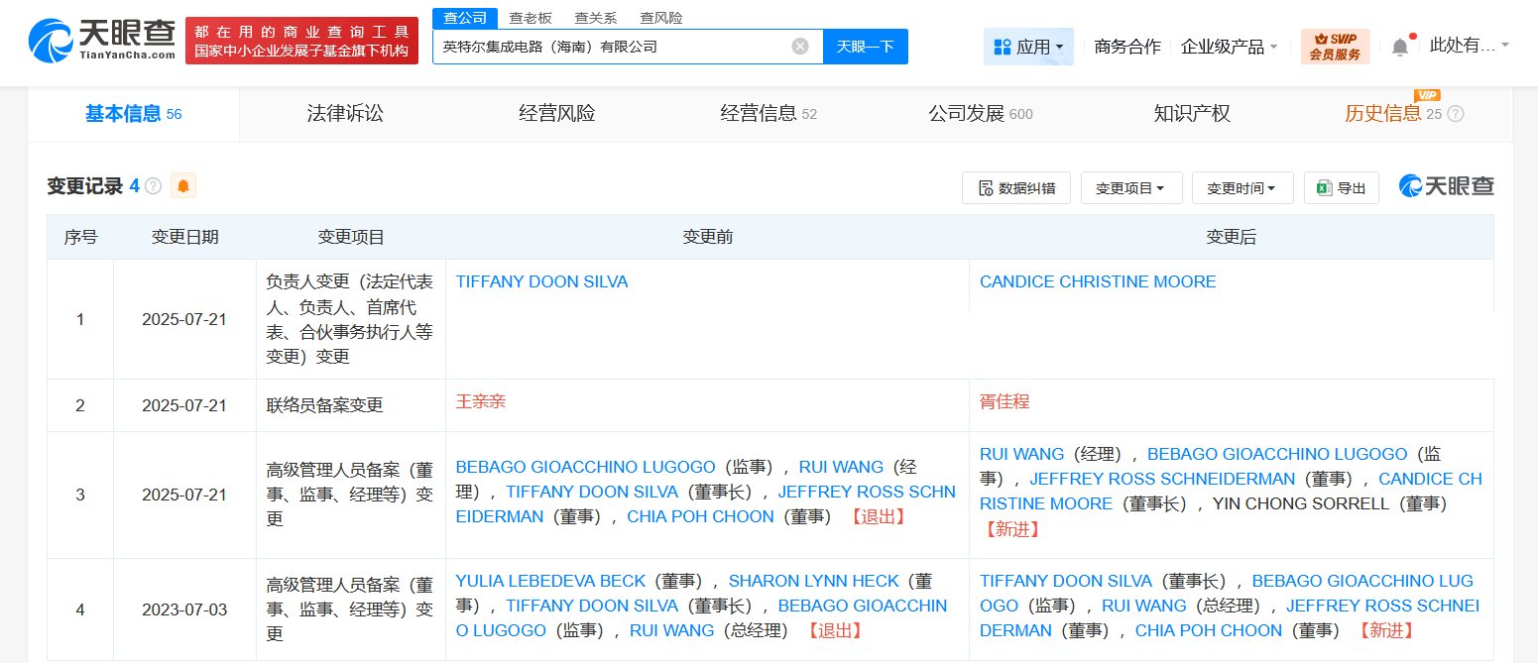Click the orange alert bell beside 变更记录

[x=182, y=185]
